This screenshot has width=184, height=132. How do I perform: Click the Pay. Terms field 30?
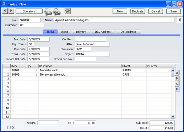pyautogui.click(x=31, y=44)
